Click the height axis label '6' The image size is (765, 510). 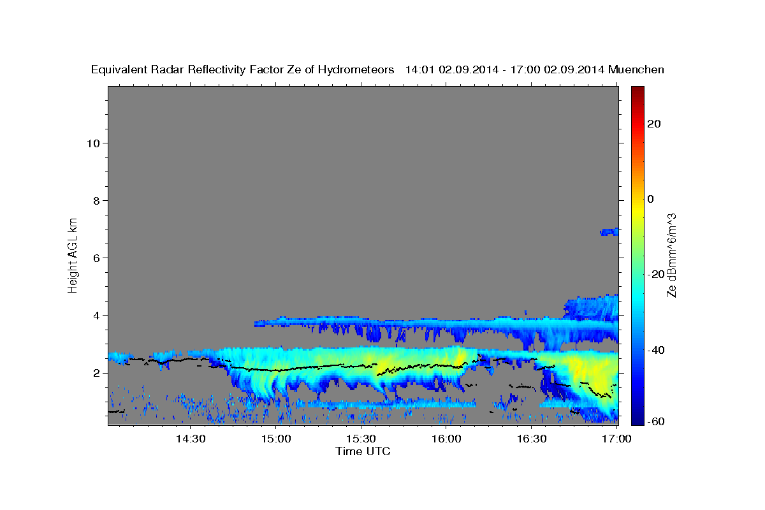click(96, 258)
